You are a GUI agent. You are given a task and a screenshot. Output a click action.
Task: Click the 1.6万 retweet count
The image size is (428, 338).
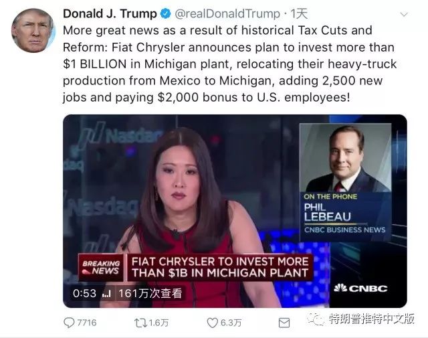click(x=159, y=323)
